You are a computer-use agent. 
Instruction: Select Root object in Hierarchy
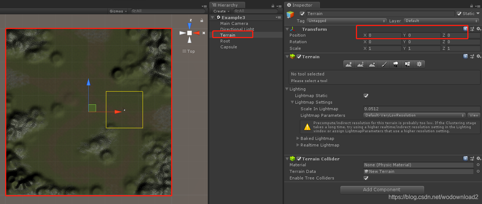(225, 41)
